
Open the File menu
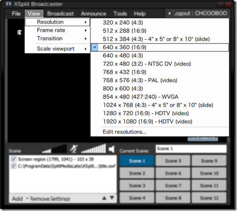[x=16, y=14]
